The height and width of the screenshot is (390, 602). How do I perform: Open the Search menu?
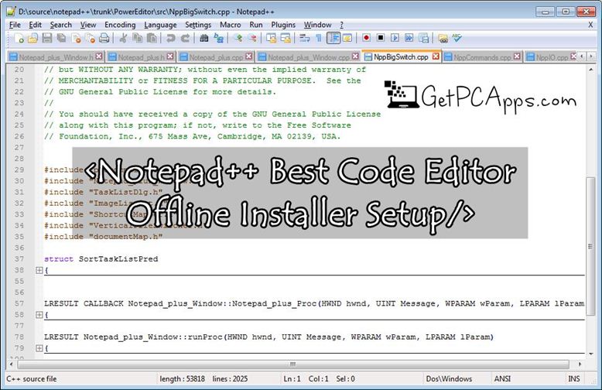click(x=60, y=25)
